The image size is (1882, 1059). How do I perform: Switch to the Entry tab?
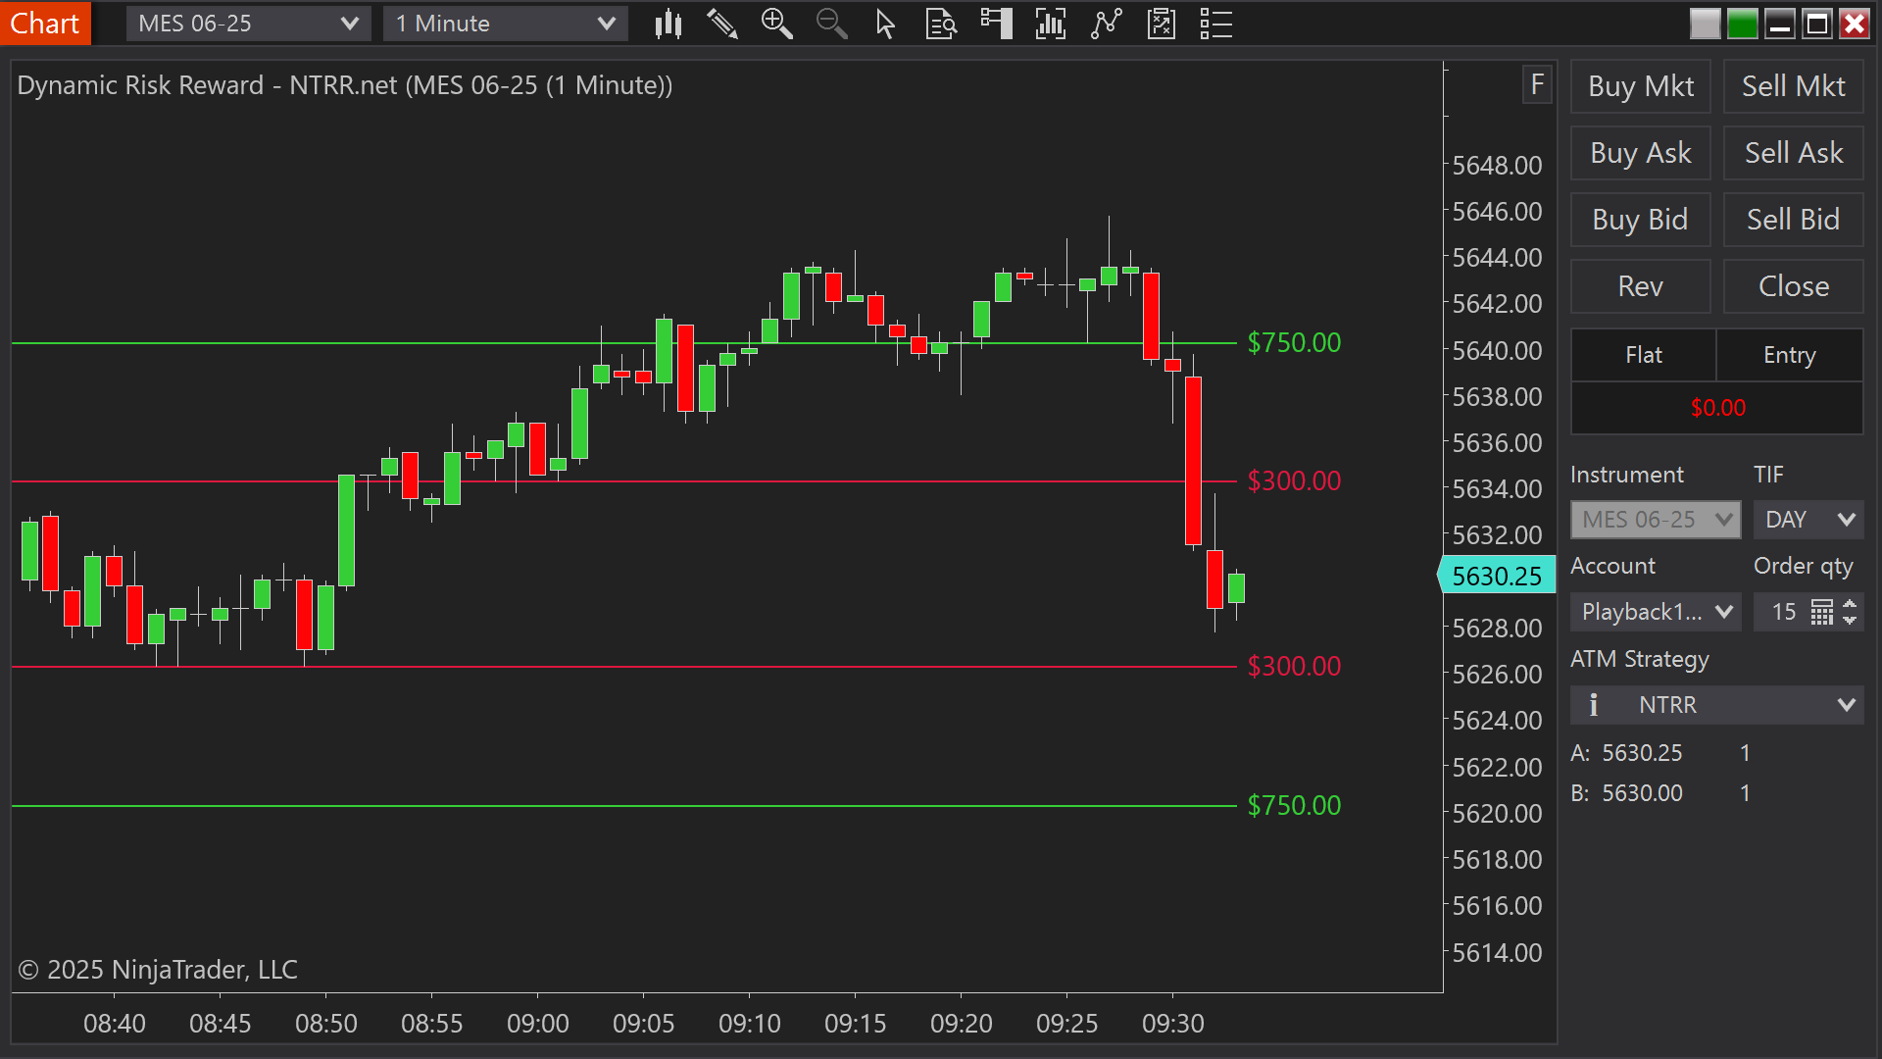coord(1789,355)
